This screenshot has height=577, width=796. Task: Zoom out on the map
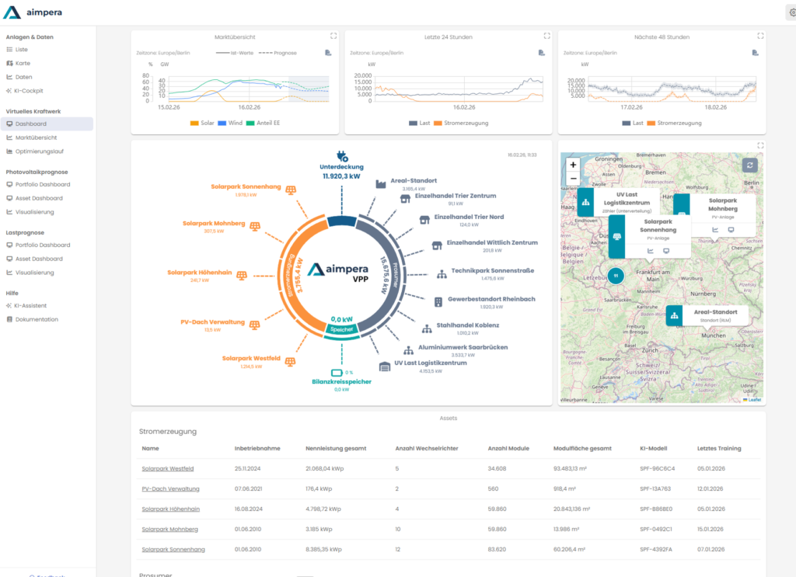(x=573, y=179)
